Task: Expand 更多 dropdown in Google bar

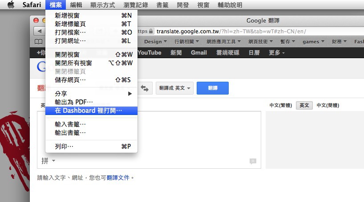Action: [276, 52]
